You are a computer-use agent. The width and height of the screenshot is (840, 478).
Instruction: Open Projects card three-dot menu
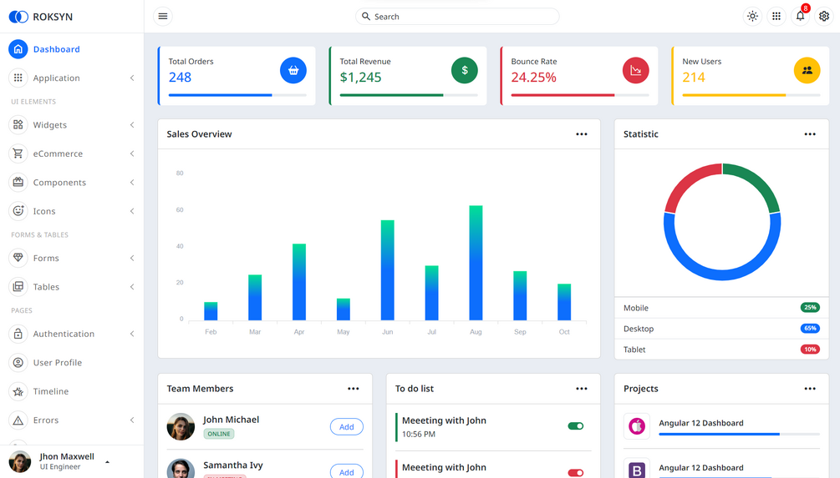click(810, 389)
